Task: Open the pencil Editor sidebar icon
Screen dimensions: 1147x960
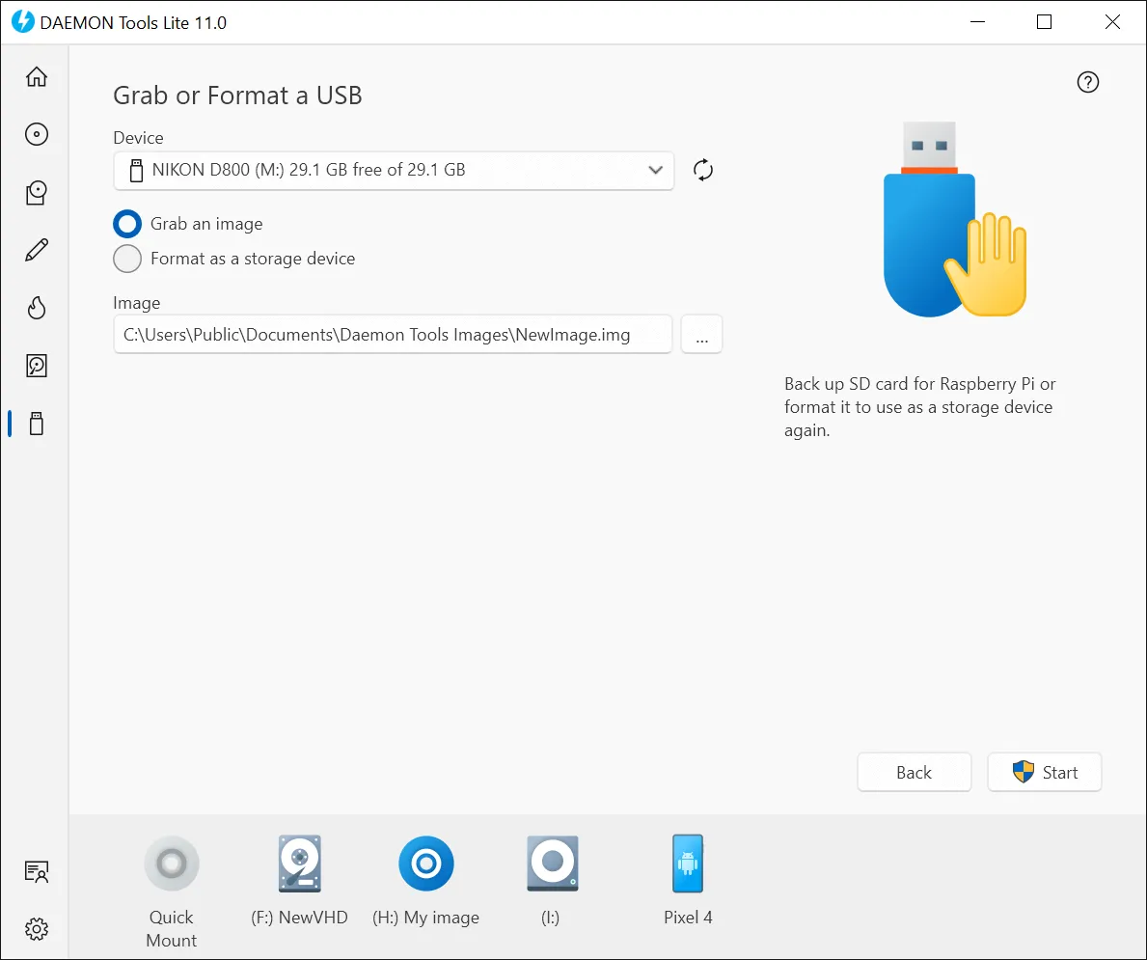Action: (37, 250)
